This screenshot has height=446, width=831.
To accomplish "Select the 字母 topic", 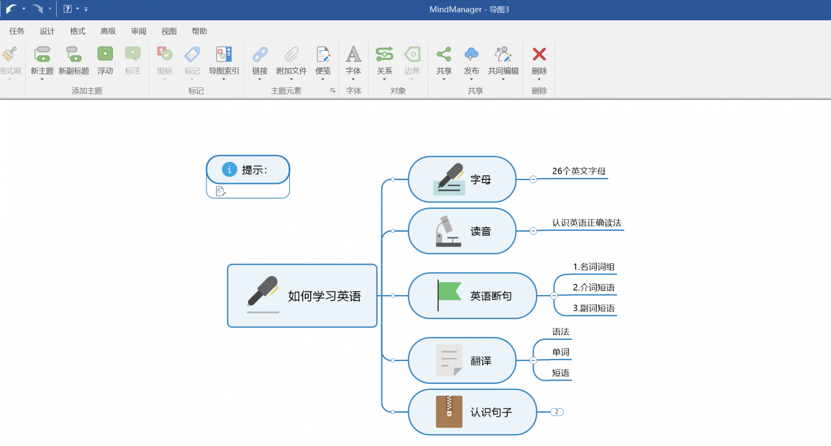I will tap(462, 179).
